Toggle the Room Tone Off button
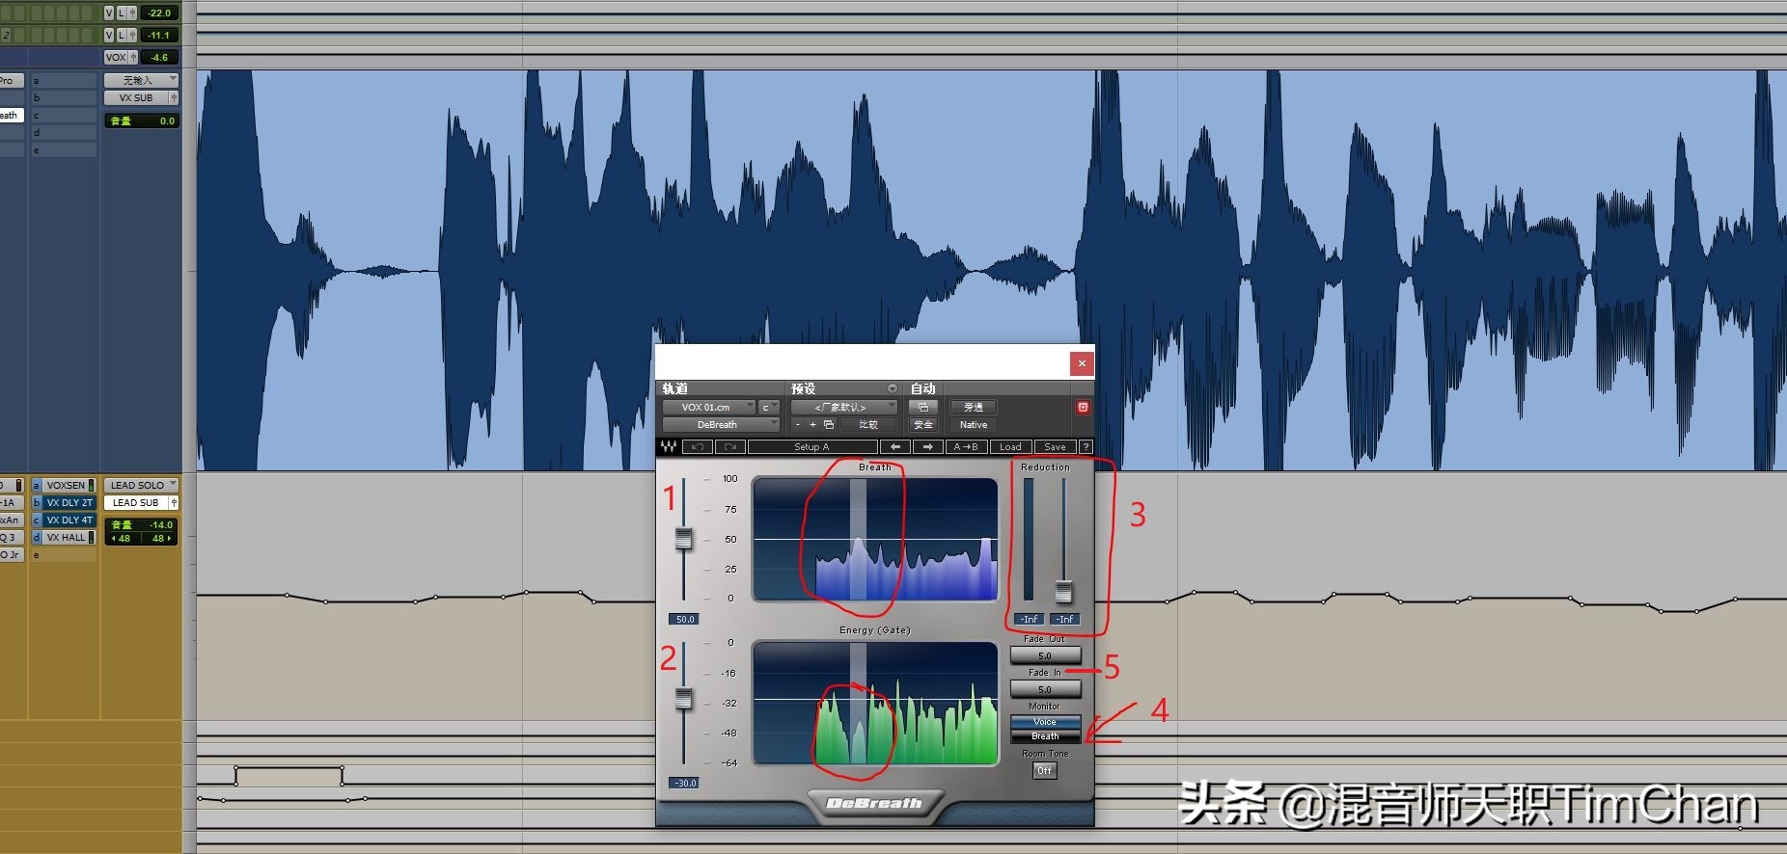 [x=1044, y=771]
